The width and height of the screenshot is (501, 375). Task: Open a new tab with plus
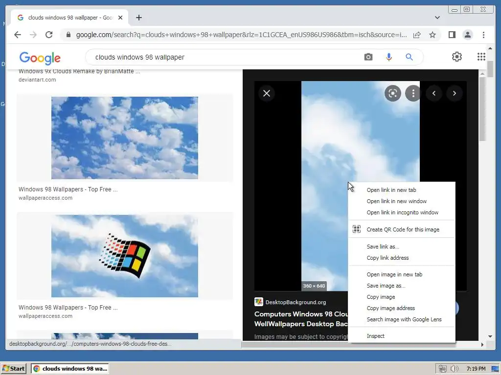tap(138, 18)
